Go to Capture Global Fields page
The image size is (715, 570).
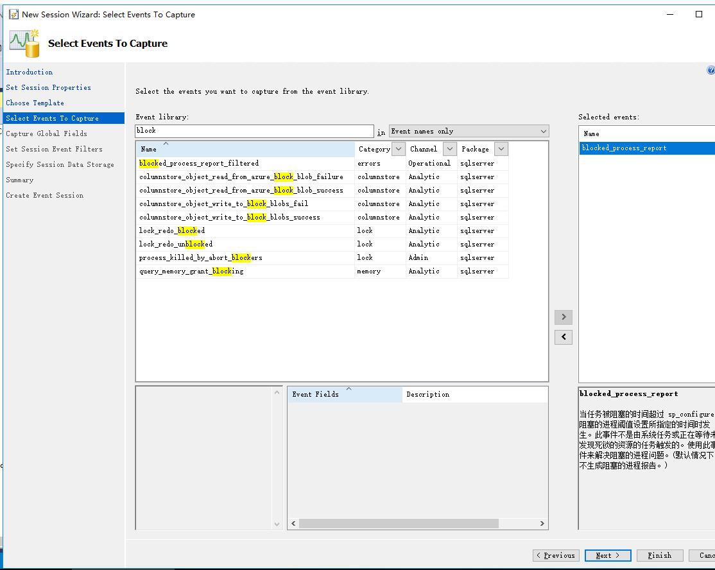pyautogui.click(x=46, y=134)
